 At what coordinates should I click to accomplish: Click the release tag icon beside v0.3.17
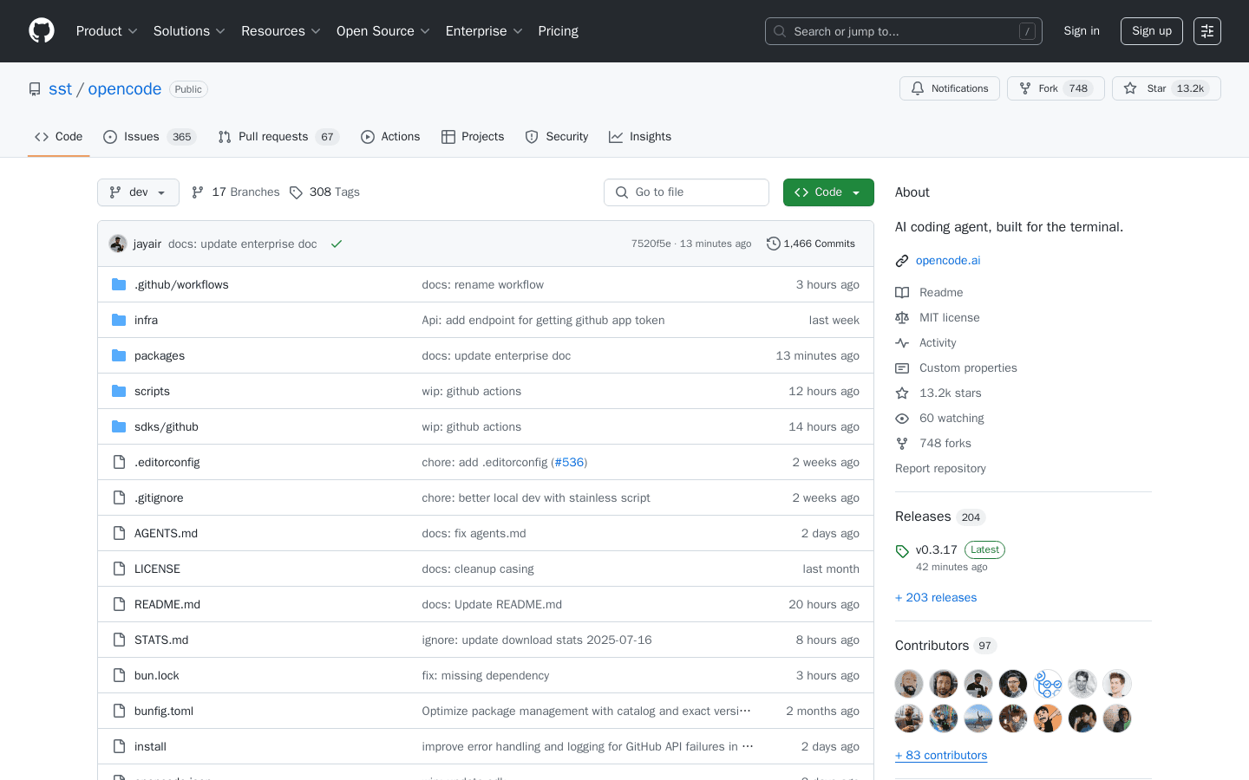[902, 549]
